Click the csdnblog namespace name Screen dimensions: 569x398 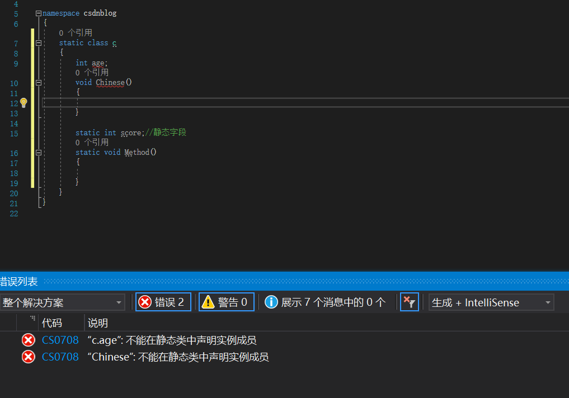pyautogui.click(x=100, y=13)
